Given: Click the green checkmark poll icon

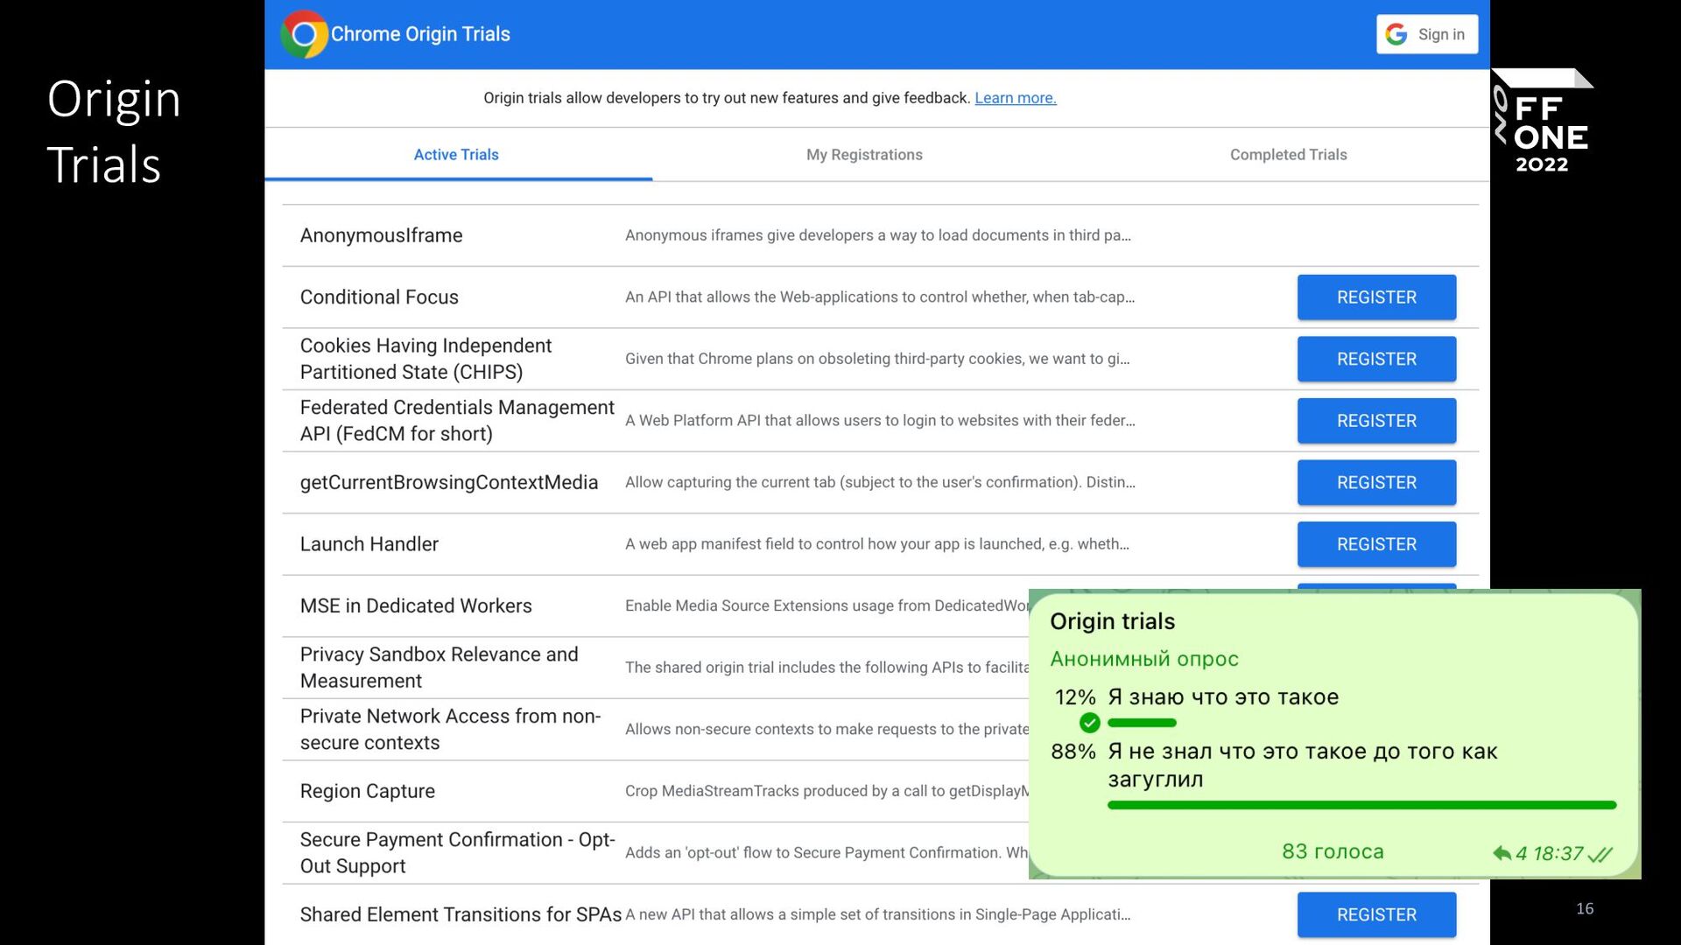Looking at the screenshot, I should (1089, 723).
